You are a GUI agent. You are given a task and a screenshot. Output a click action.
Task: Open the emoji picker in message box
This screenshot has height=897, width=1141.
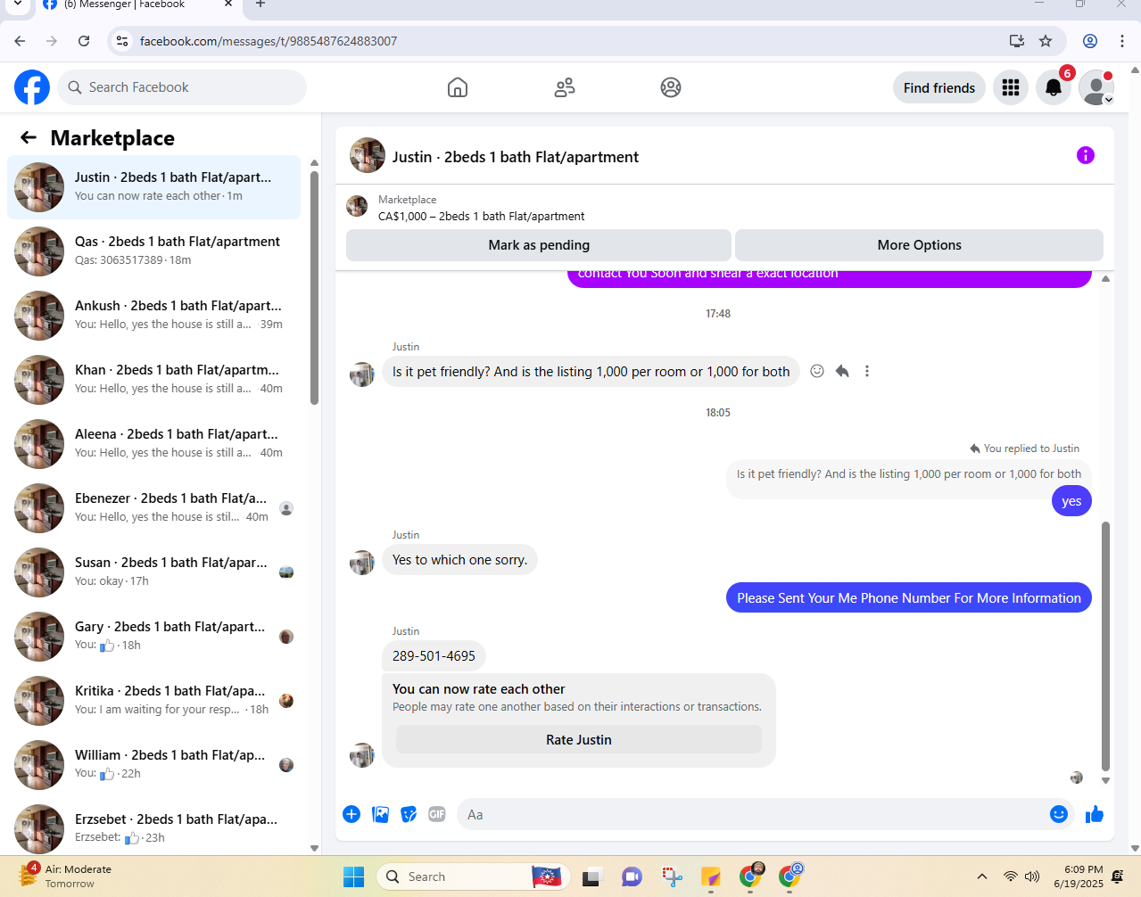pos(1059,814)
